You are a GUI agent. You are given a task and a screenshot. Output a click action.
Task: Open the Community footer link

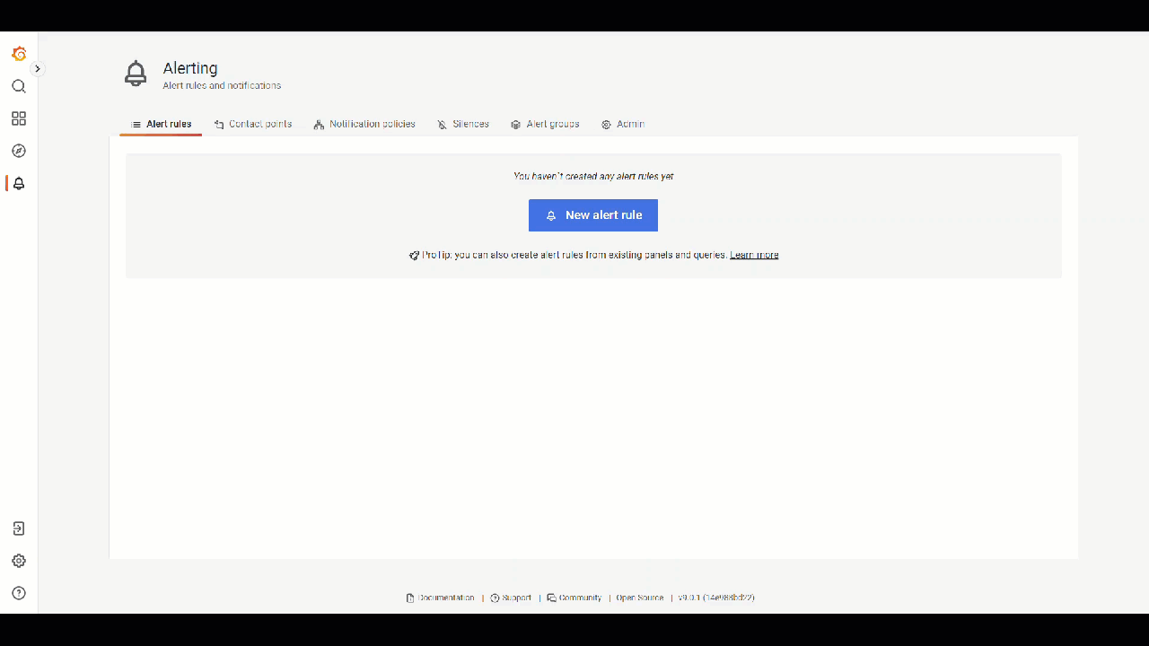pyautogui.click(x=574, y=598)
